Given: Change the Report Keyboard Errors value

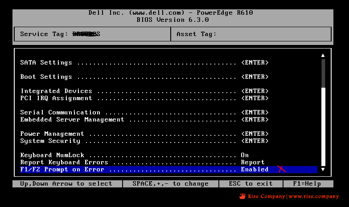Looking at the screenshot, I should 253,162.
